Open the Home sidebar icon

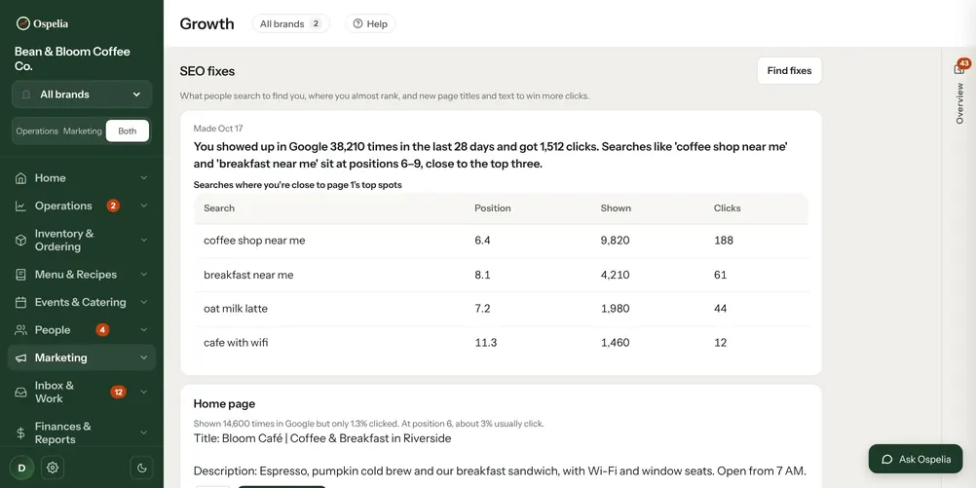pyautogui.click(x=21, y=178)
